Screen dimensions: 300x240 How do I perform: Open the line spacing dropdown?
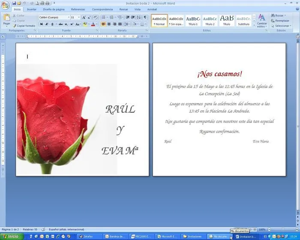(x=127, y=24)
